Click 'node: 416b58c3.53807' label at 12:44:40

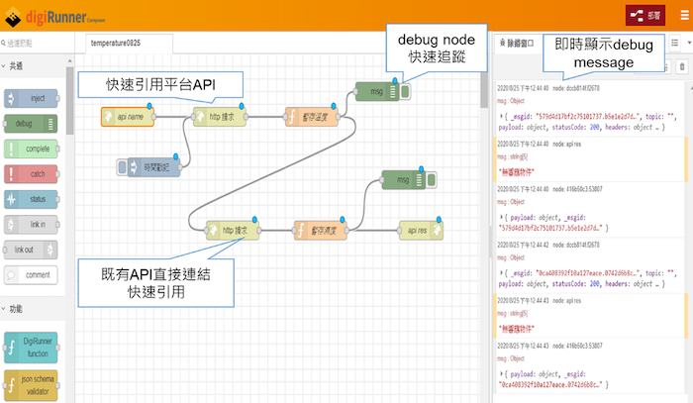pyautogui.click(x=577, y=189)
